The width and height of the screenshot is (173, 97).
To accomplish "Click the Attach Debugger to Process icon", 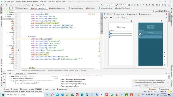I will 147,5.
